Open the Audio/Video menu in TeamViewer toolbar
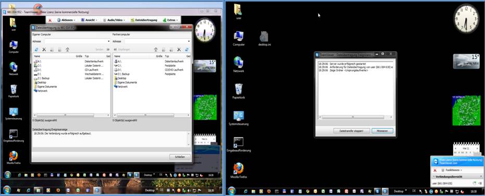 (114, 20)
